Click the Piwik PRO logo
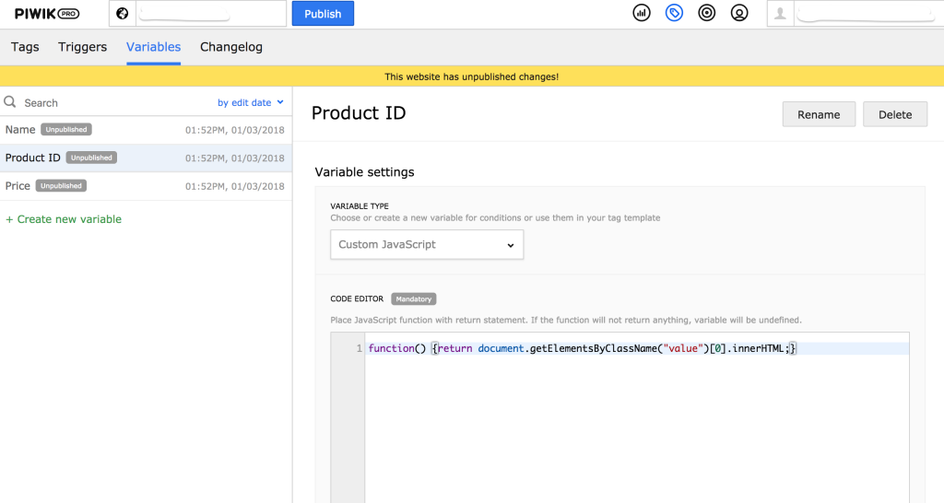This screenshot has width=944, height=503. 47,13
